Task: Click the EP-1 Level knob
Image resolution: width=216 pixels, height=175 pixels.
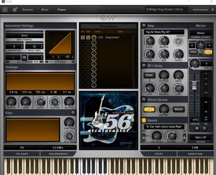Action: click(x=178, y=88)
